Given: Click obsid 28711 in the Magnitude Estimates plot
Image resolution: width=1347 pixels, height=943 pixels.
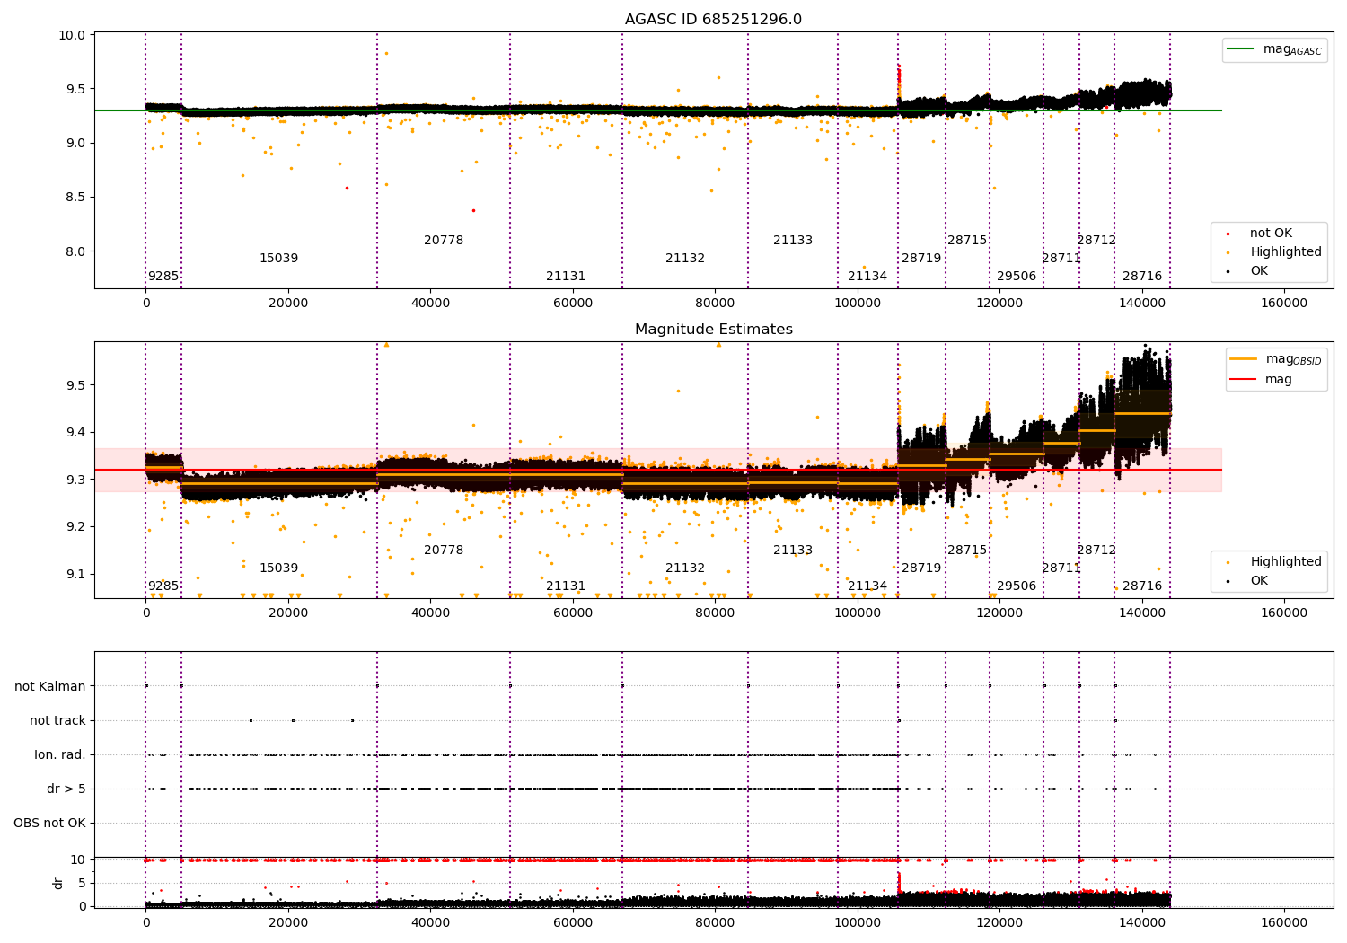Looking at the screenshot, I should (x=1061, y=568).
